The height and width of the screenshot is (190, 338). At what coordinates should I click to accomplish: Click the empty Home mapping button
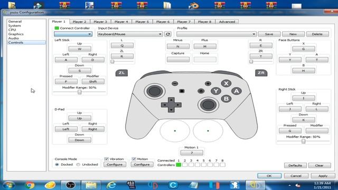pyautogui.click(x=205, y=60)
